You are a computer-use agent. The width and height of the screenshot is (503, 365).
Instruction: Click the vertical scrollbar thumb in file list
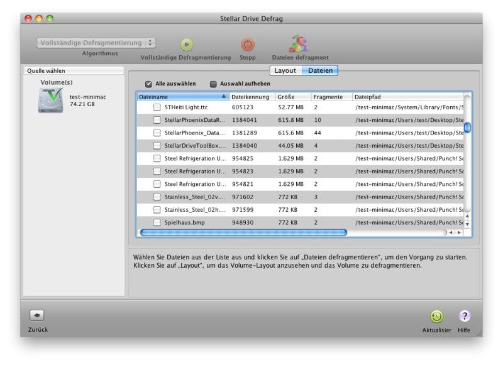pos(467,128)
